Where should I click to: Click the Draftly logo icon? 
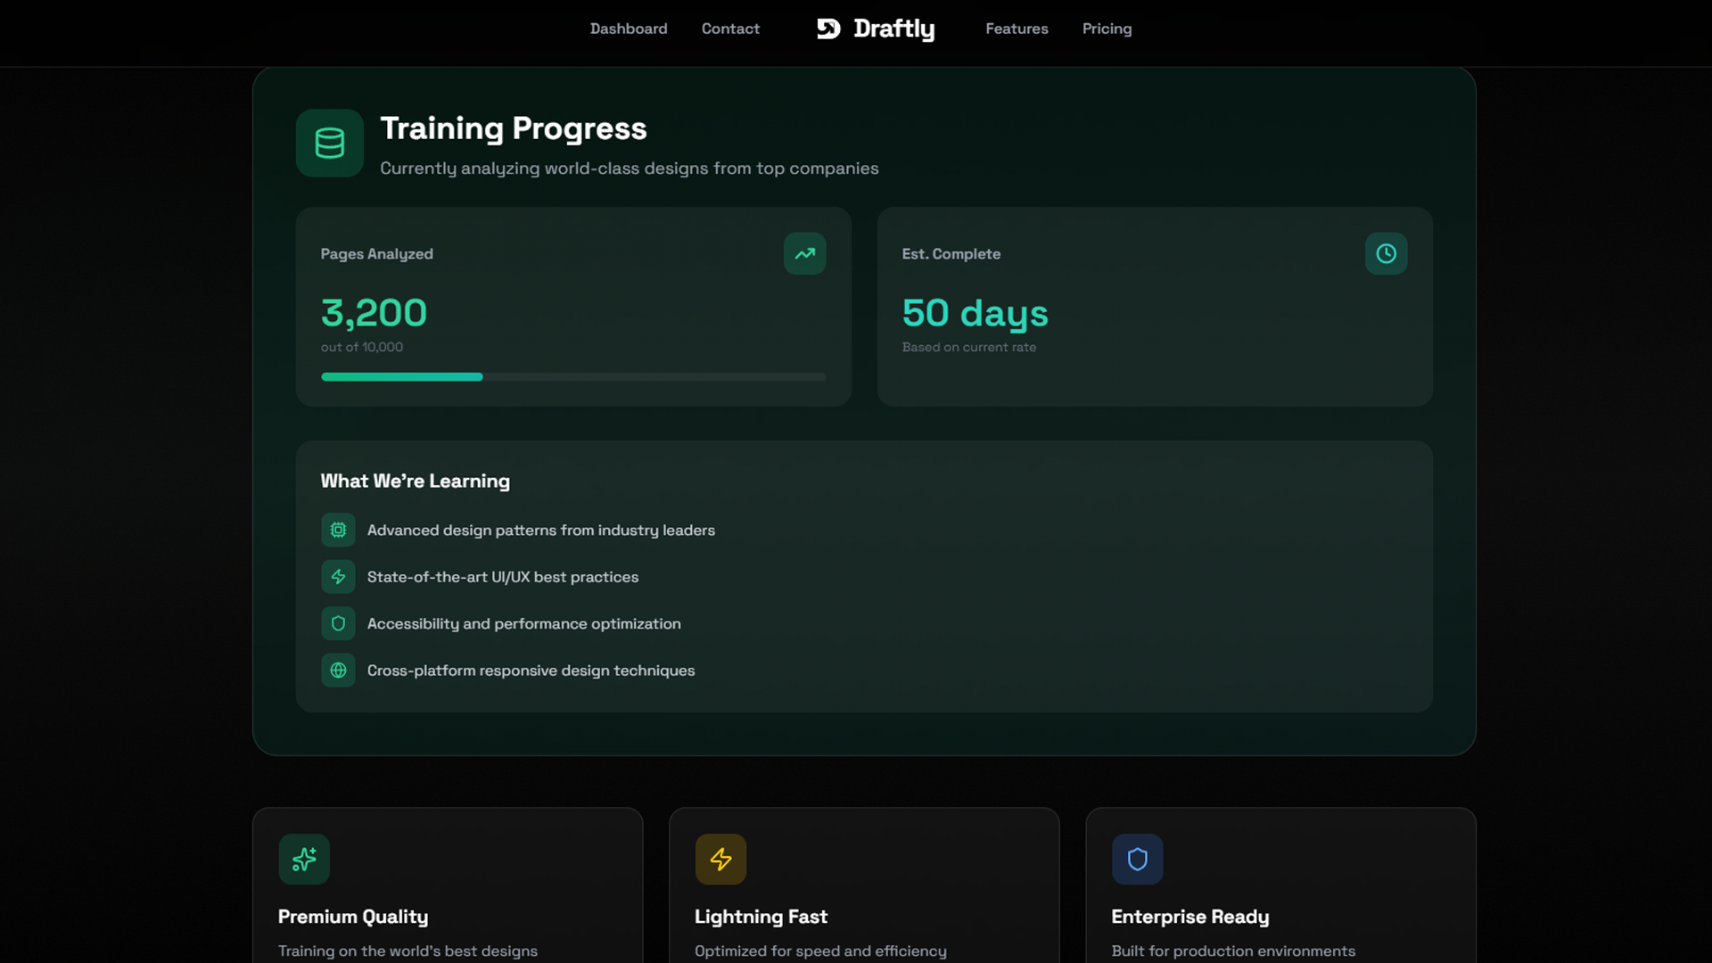[828, 28]
